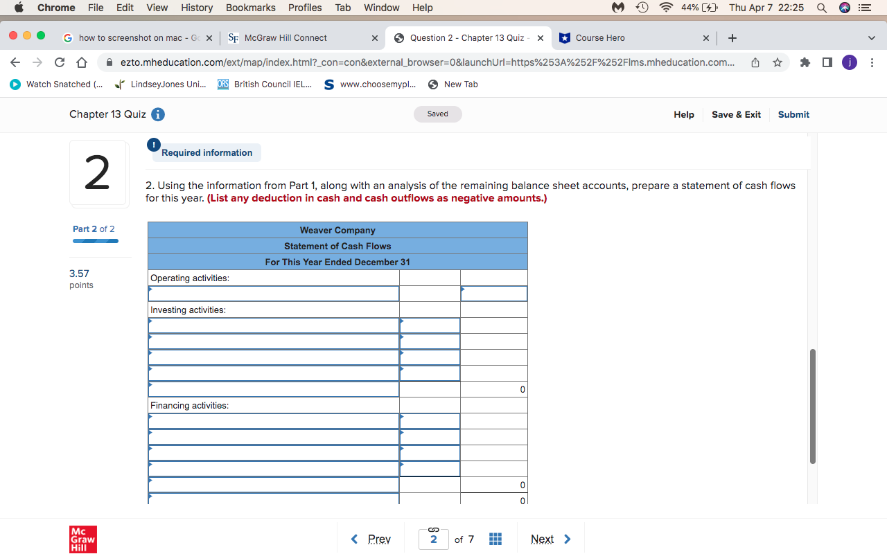Screen dimensions: 887x554
Task: Click the share icon in the address bar
Action: tap(755, 62)
